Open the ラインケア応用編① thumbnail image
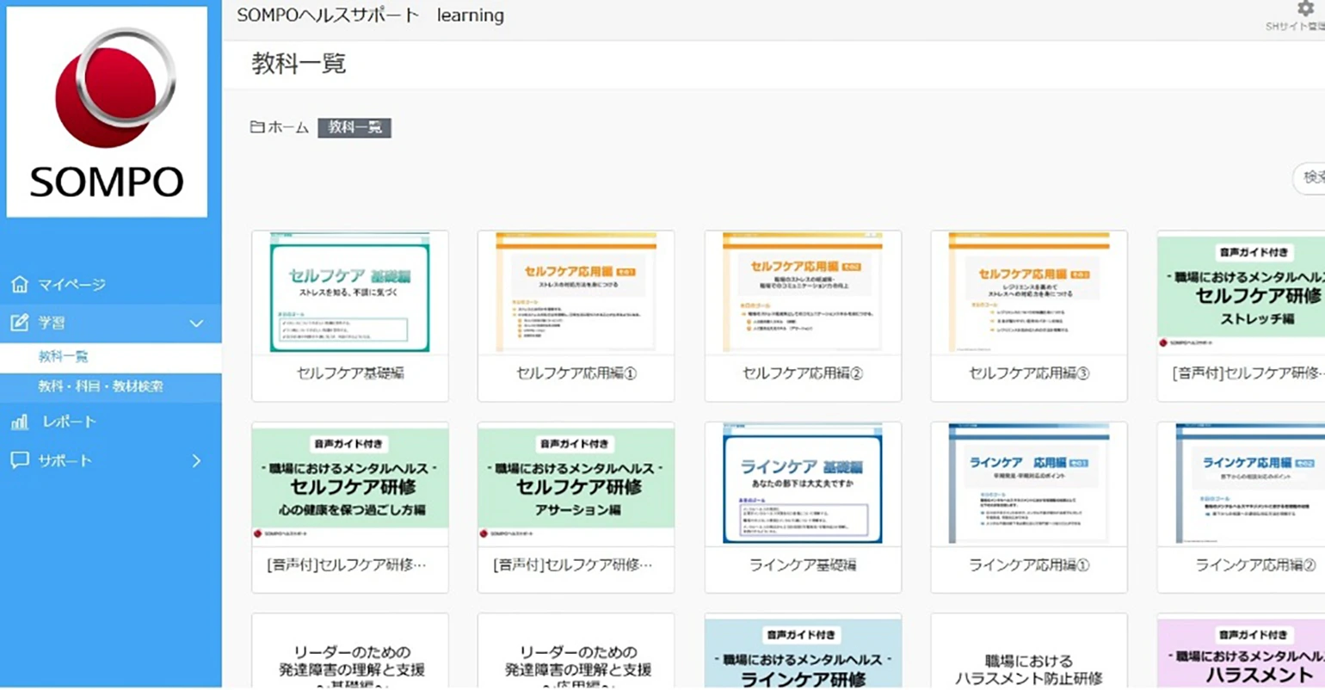 1029,484
